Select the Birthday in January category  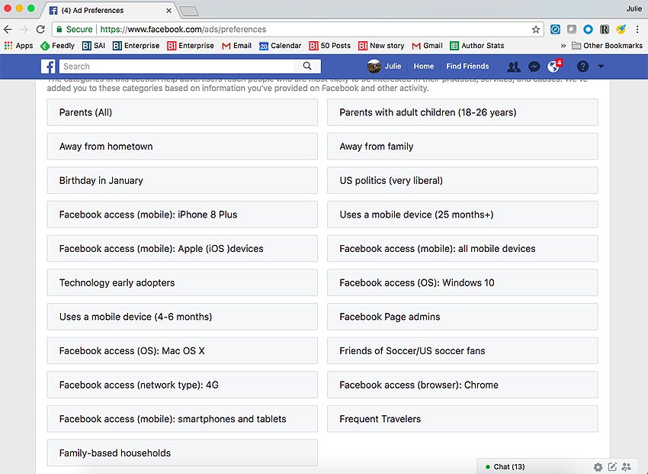[182, 180]
